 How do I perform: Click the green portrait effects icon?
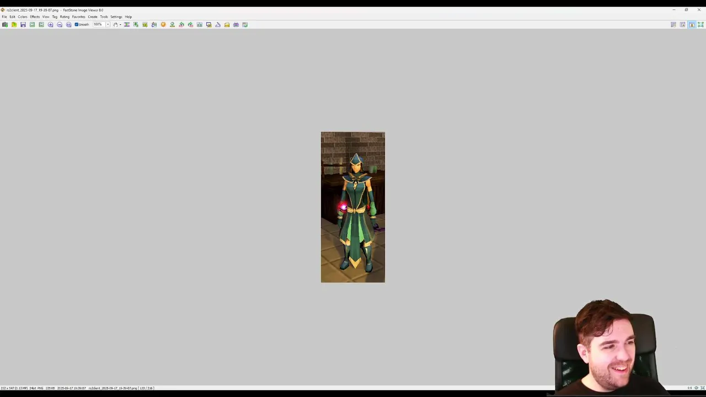point(172,24)
